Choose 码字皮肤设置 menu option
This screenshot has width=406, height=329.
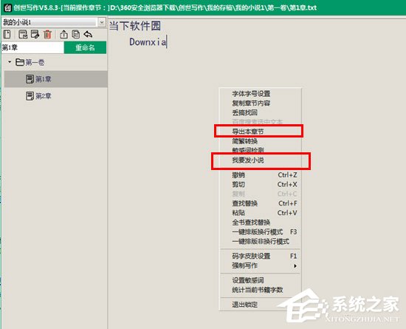[251, 256]
